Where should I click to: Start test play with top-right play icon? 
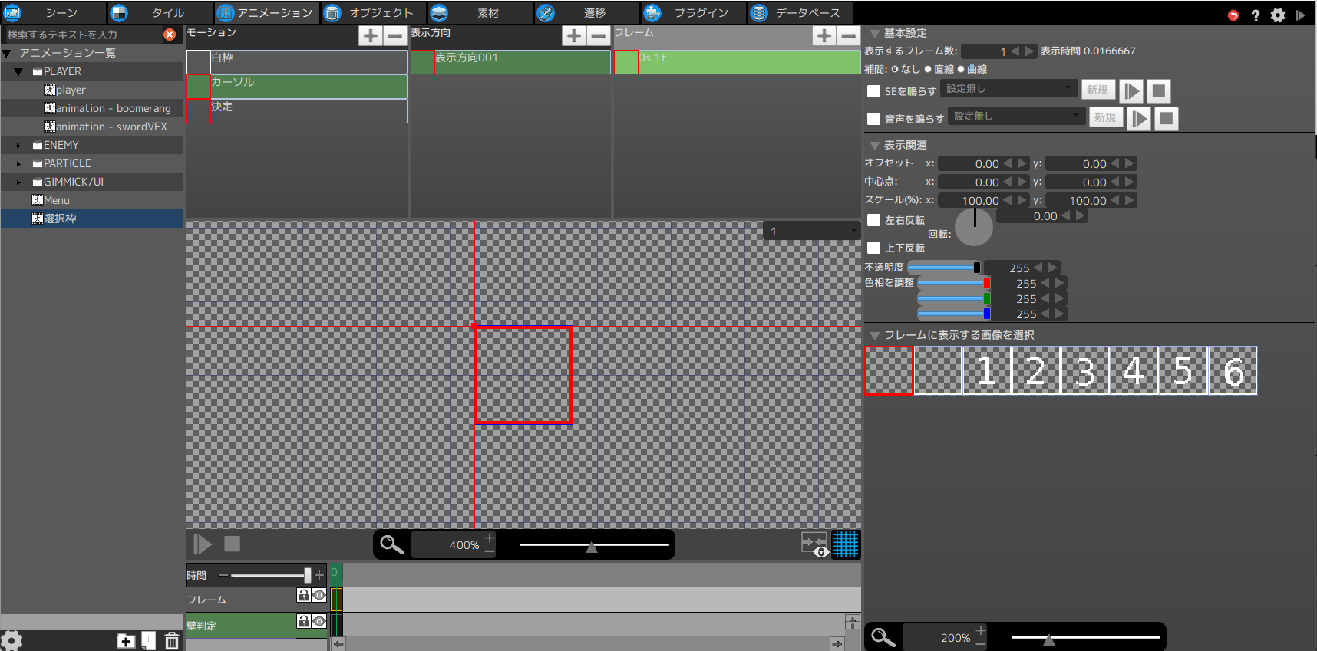pyautogui.click(x=1300, y=15)
